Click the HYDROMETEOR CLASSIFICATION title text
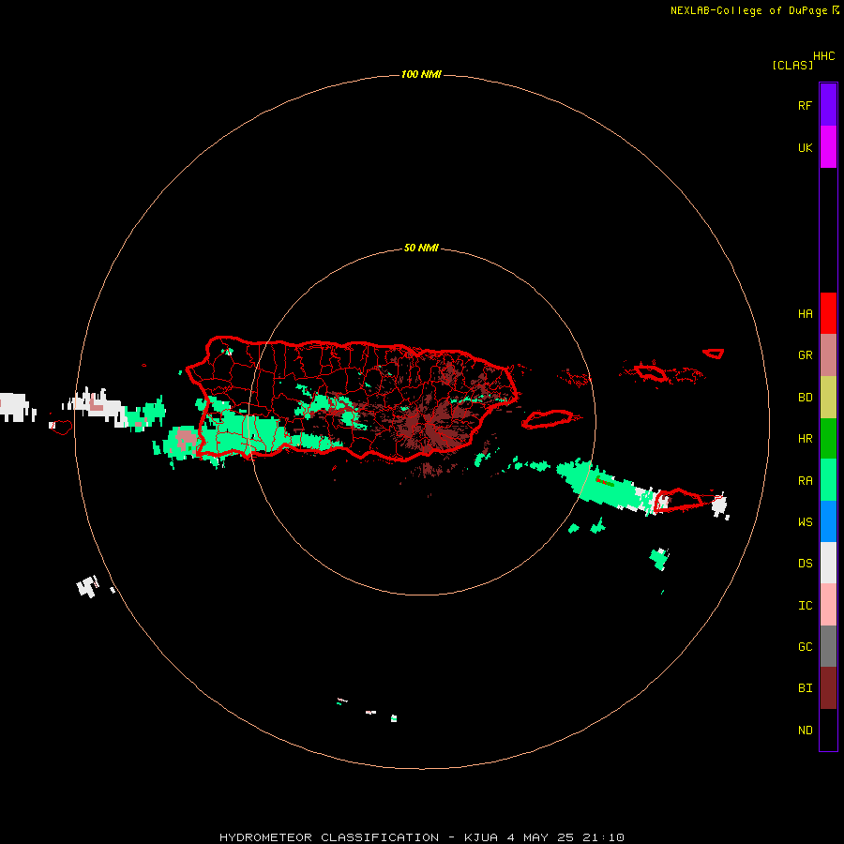 [329, 837]
